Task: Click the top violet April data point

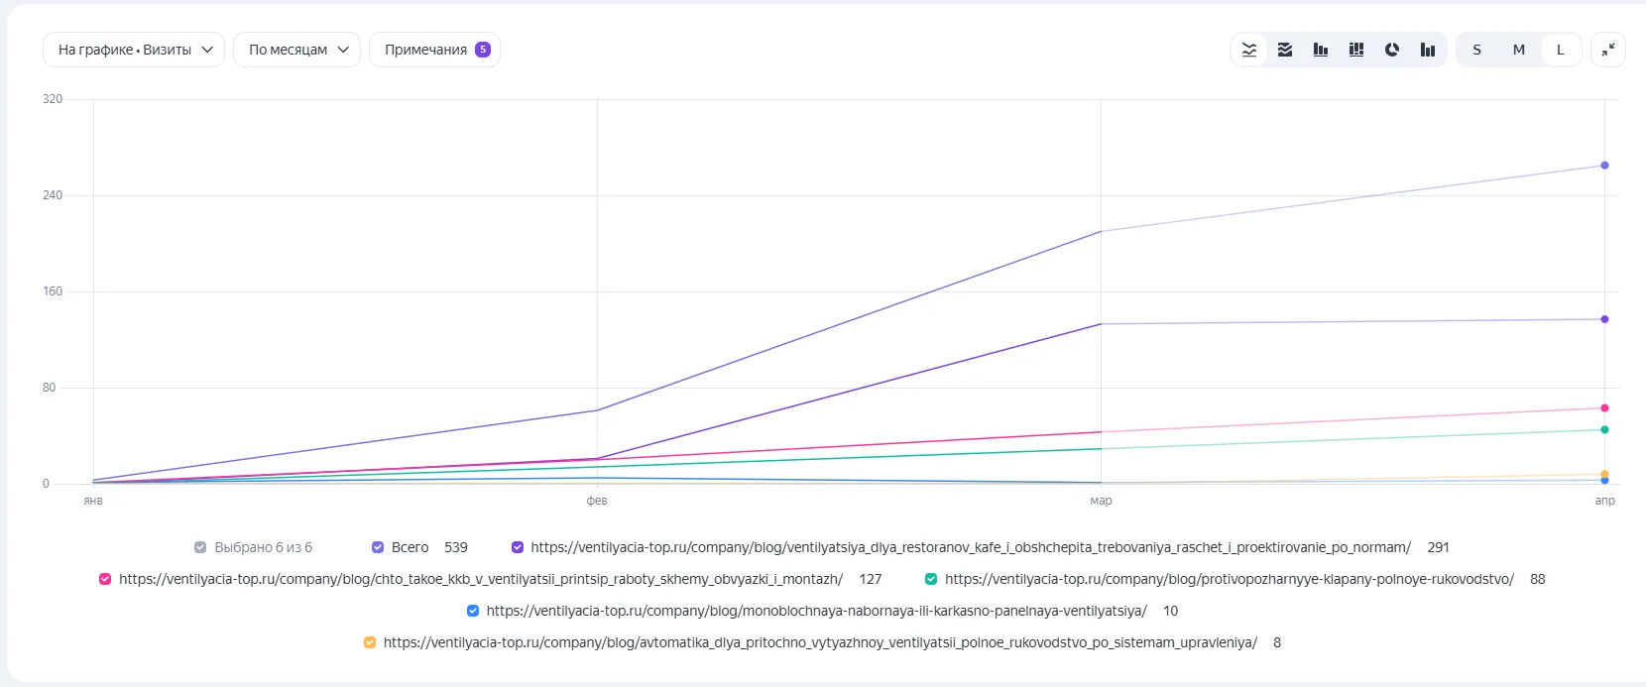Action: click(1604, 166)
